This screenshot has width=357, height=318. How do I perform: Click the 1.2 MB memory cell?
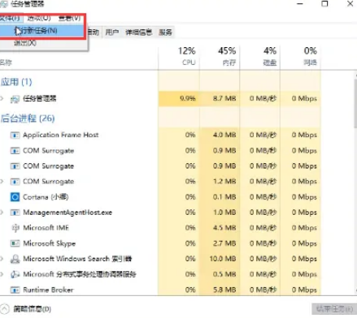220,182
